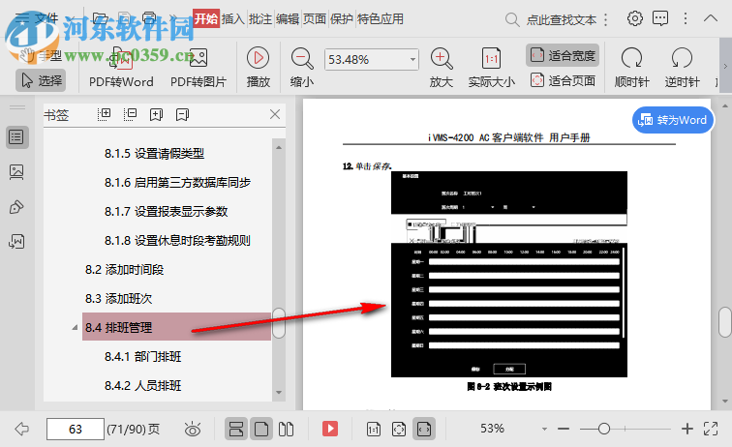Image resolution: width=732 pixels, height=447 pixels.
Task: Click the zoom slider handle
Action: pyautogui.click(x=603, y=429)
